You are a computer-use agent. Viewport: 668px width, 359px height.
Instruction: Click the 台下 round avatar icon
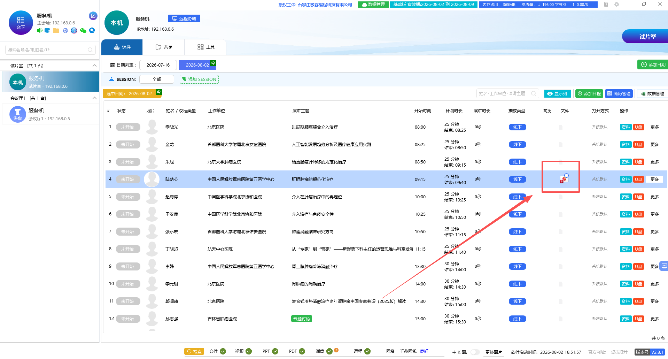point(21,23)
